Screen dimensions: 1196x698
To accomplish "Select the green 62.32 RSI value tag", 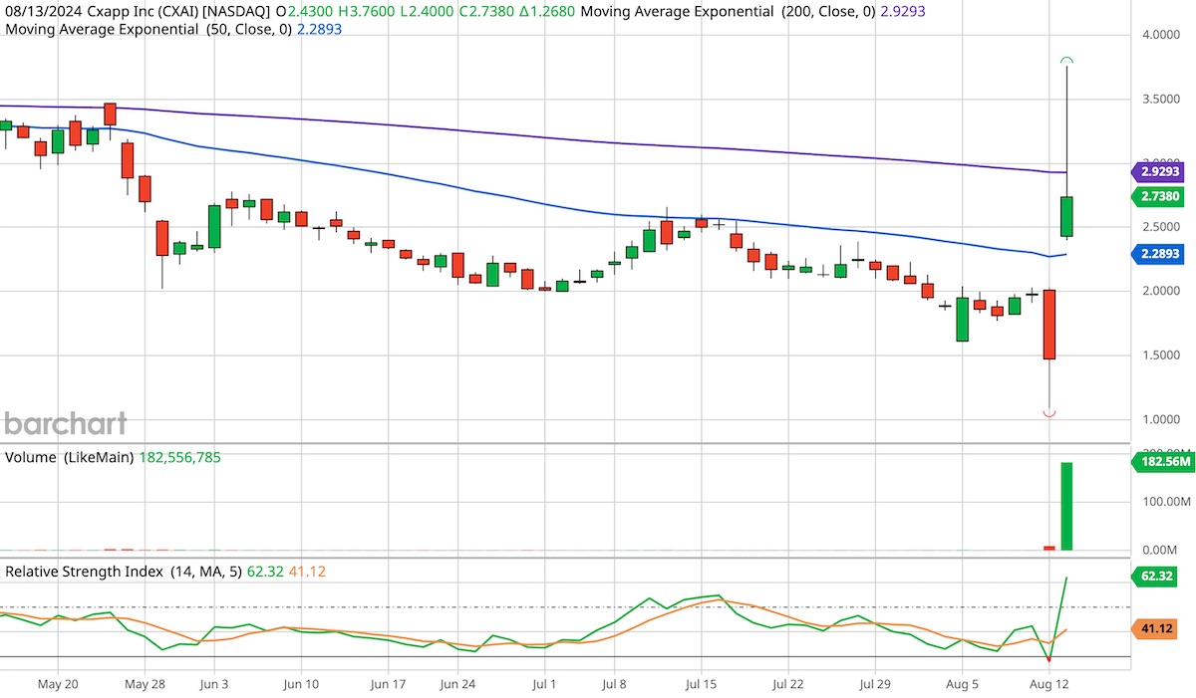I will 1158,578.
